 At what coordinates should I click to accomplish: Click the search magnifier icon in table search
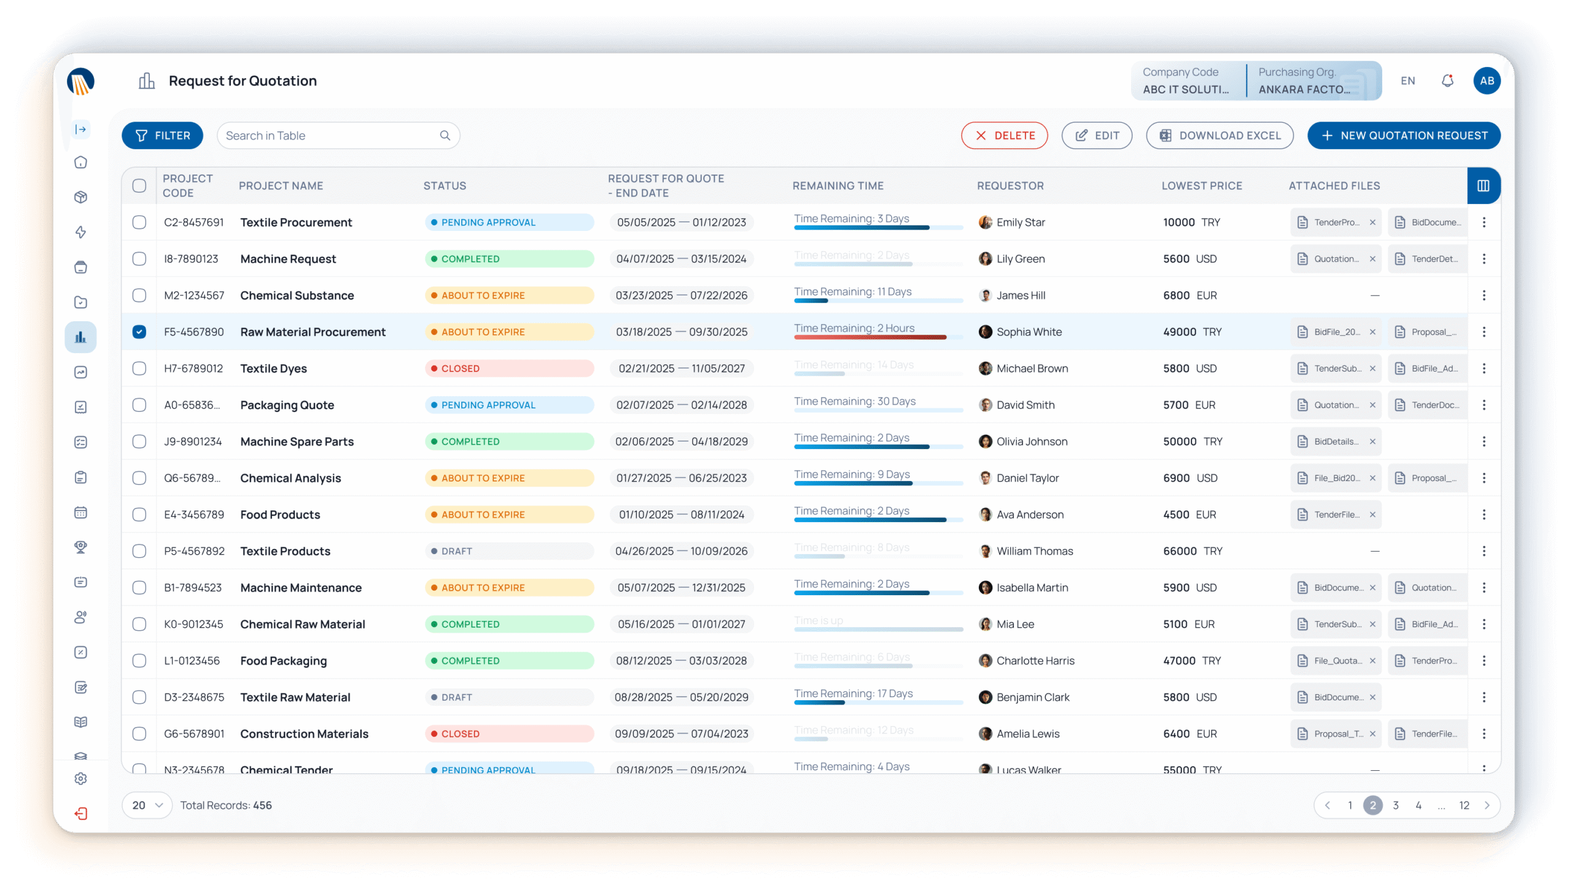click(445, 136)
